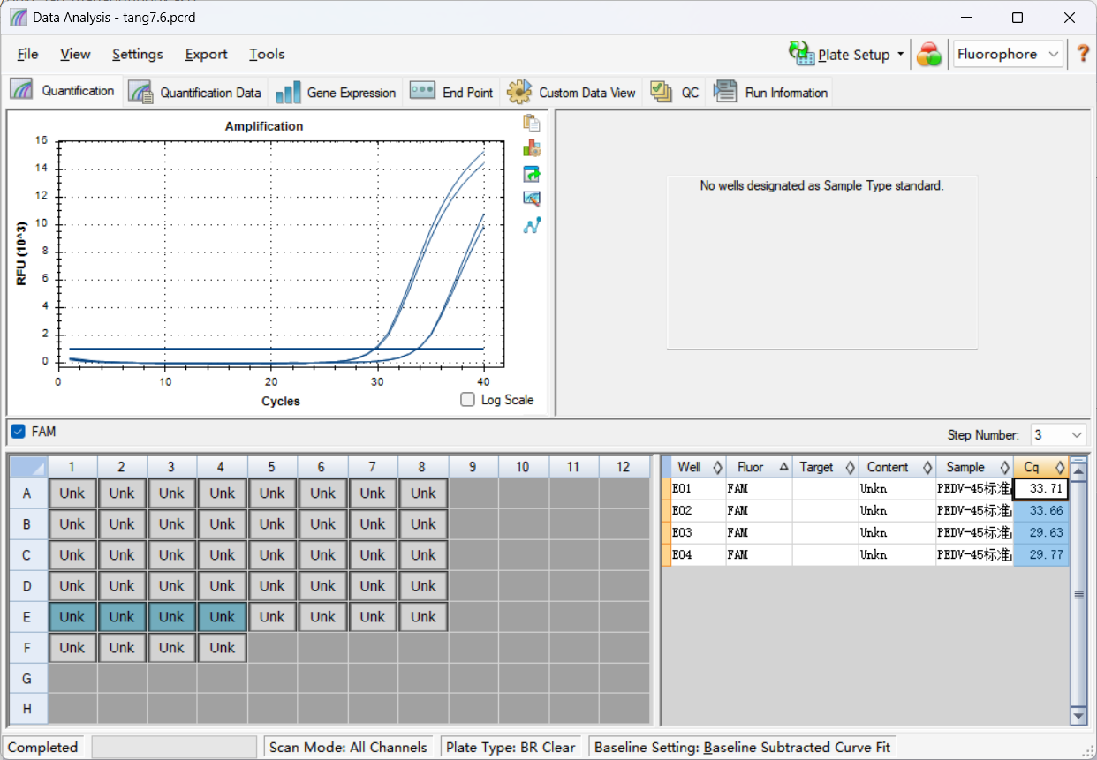Select well A1 in plate grid
This screenshot has height=760, width=1097.
[72, 493]
